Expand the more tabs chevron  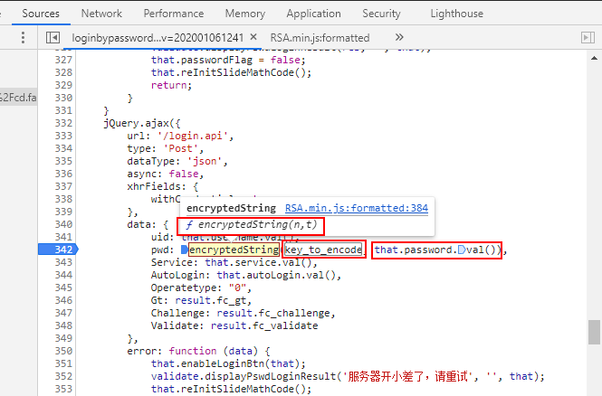399,38
